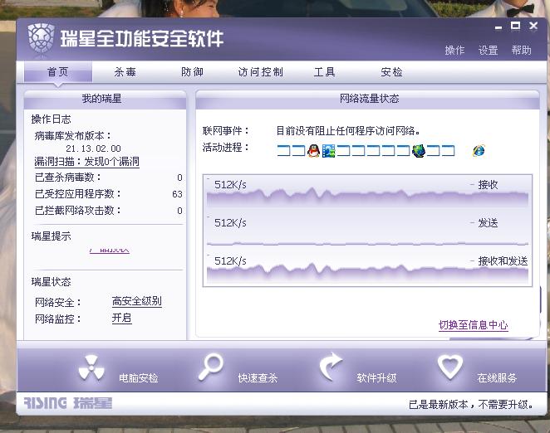
Task: Switch to the 首页 tab
Action: [58, 72]
